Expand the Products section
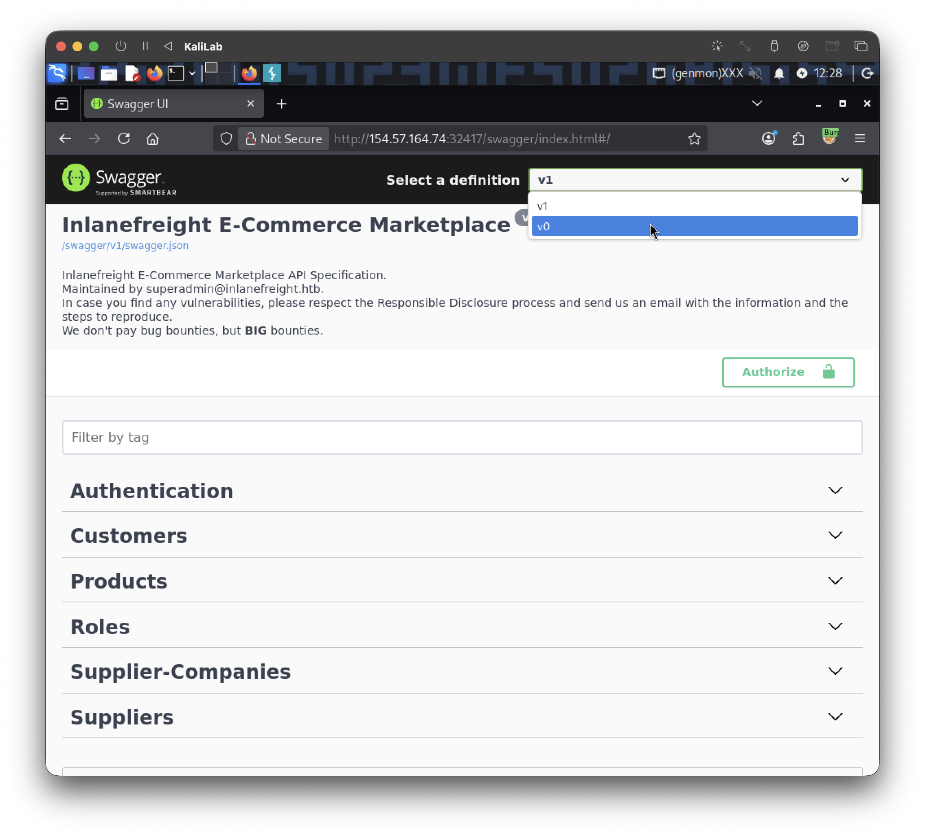Screen dimensions: 925x836 (462, 580)
